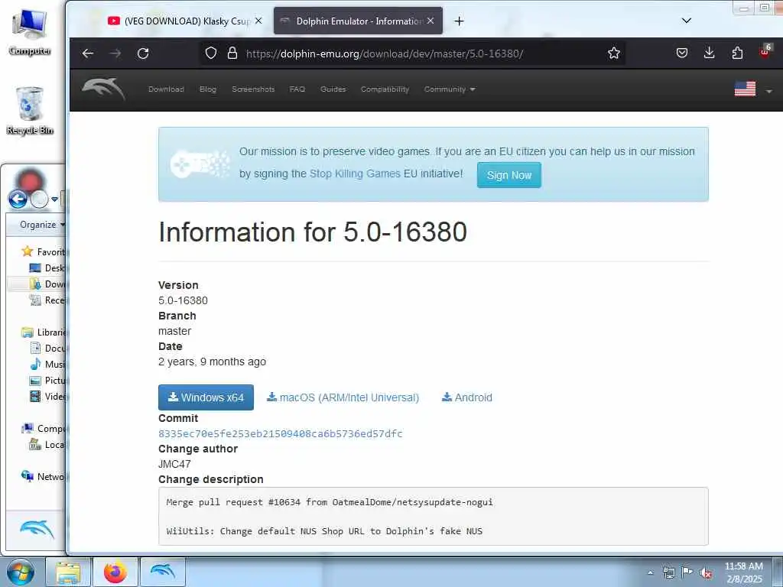
Task: Click the JMC47 change author text
Action: [174, 464]
